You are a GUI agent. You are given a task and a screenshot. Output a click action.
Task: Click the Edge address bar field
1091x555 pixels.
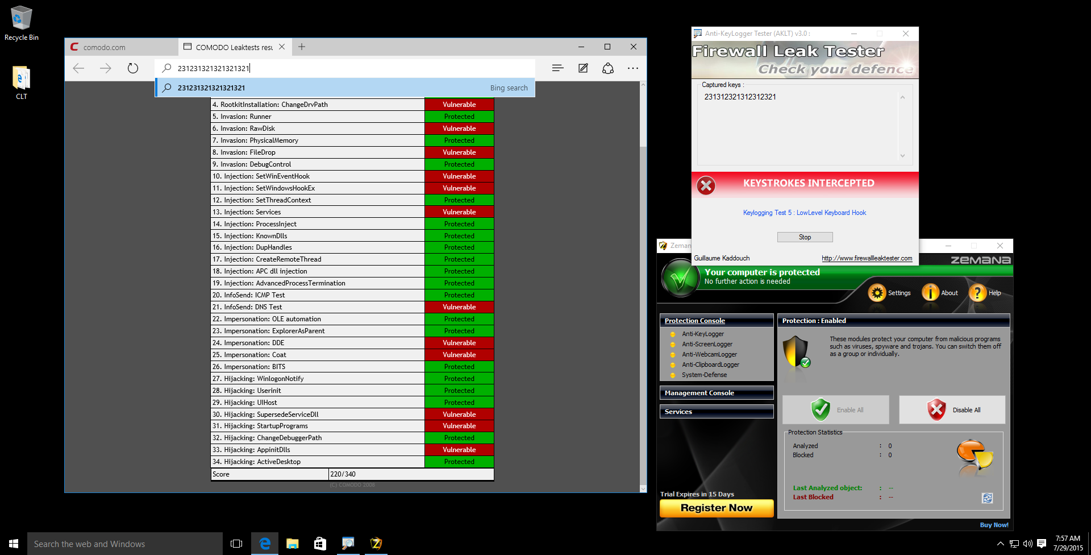point(345,68)
